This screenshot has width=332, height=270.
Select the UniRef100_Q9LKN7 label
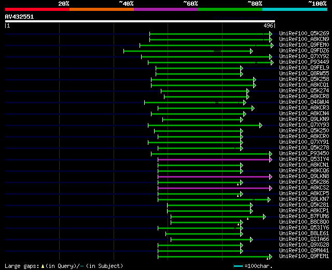point(304,199)
